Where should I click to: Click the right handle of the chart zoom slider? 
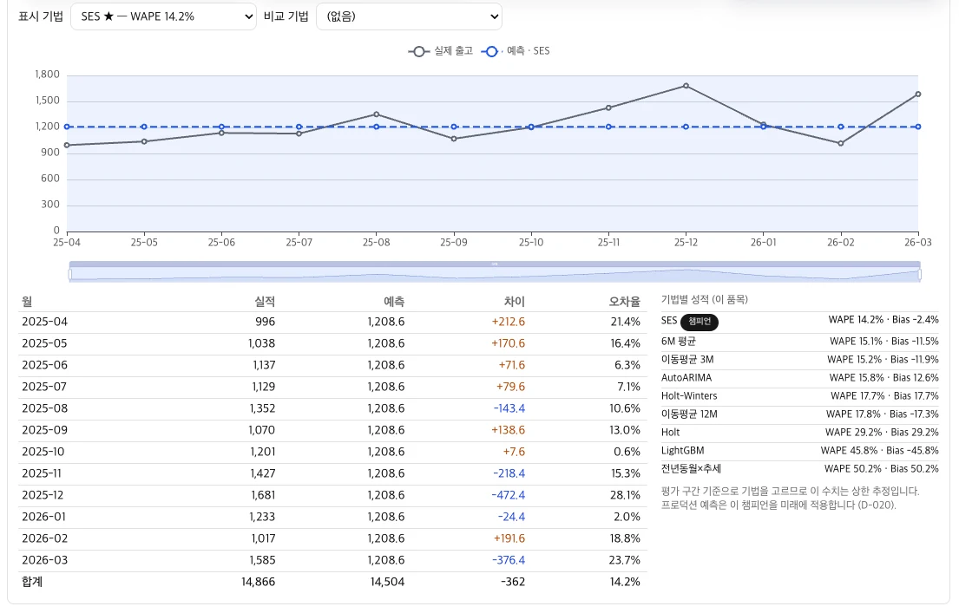(x=919, y=274)
